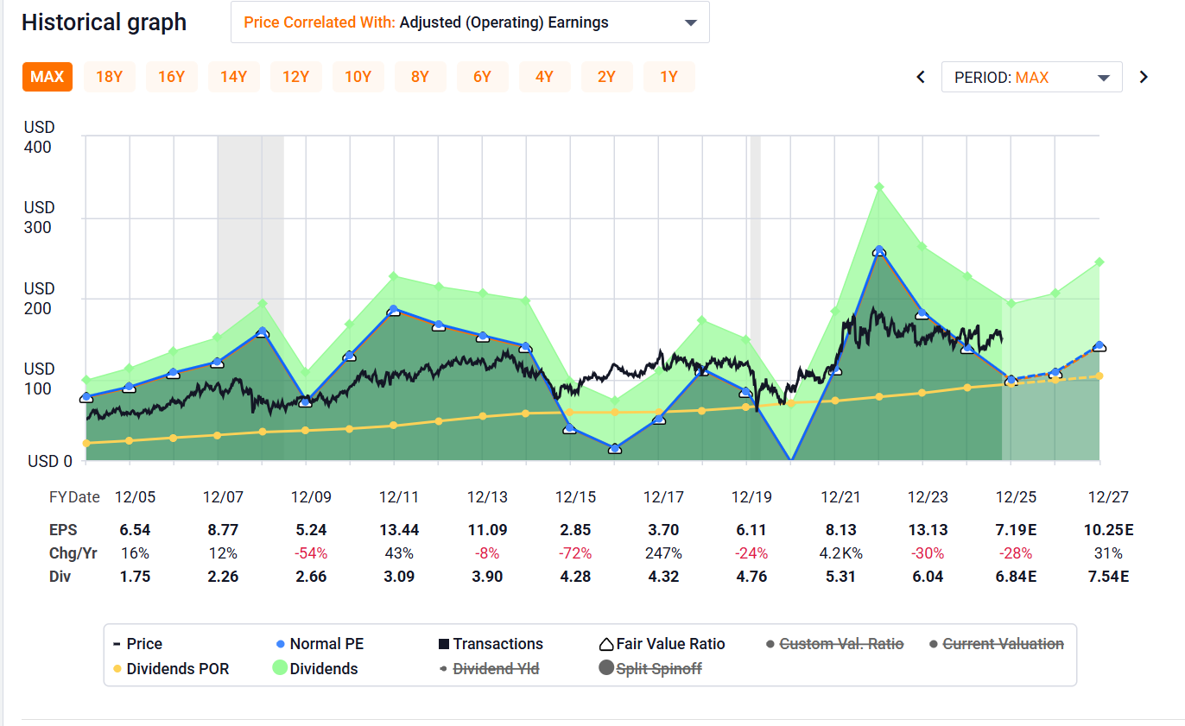
Task: Enable the Current Valuation legend item
Action: click(1002, 644)
